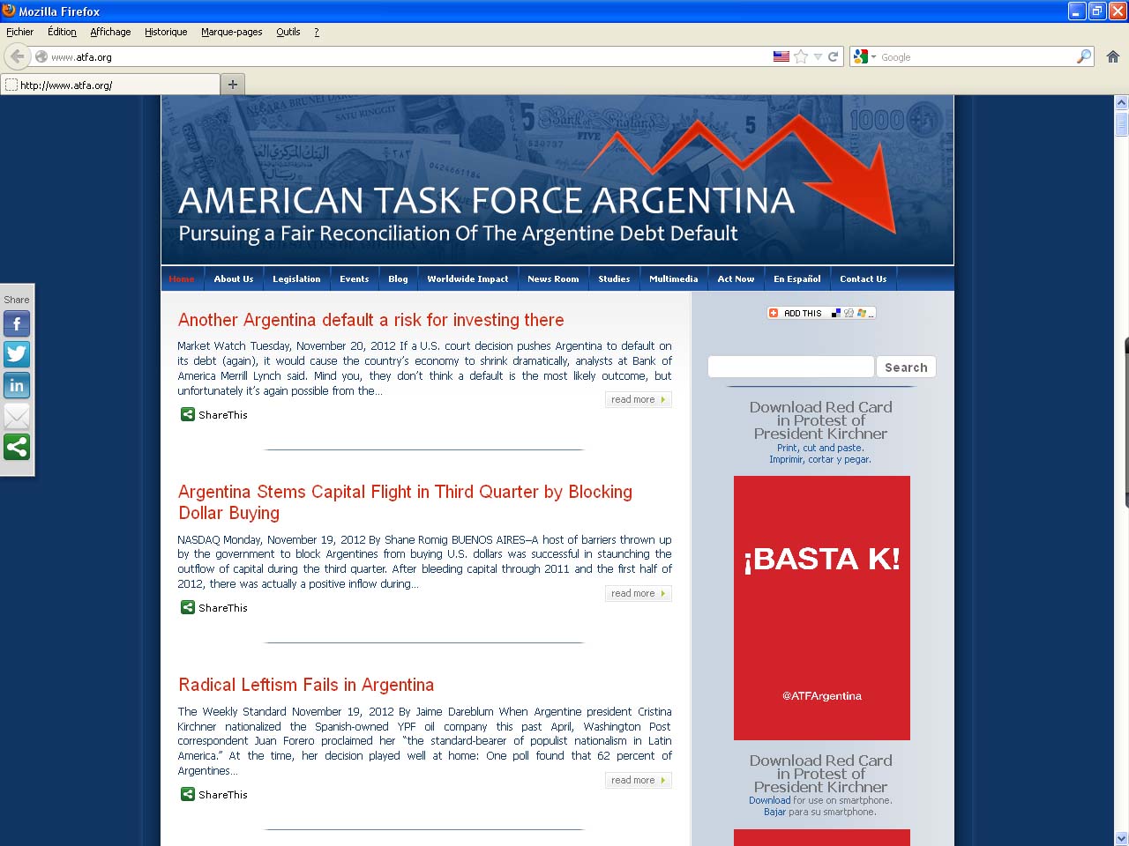
Task: Click the US flag icon in address bar
Action: pos(781,56)
